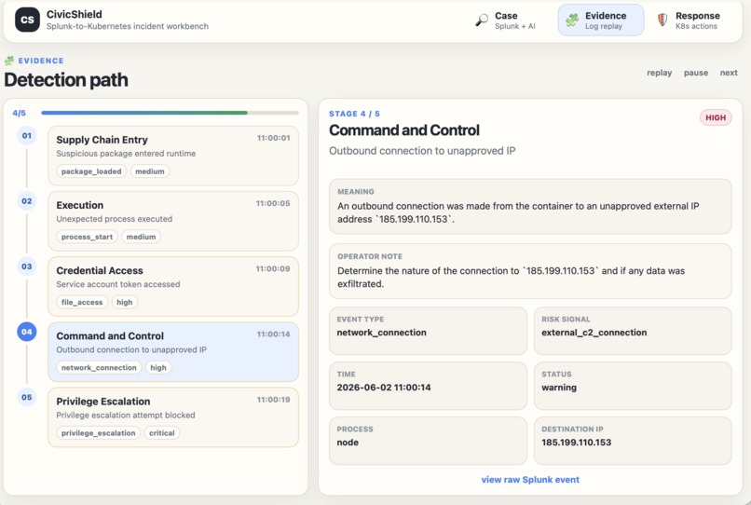The height and width of the screenshot is (505, 751).
Task: Select the Privilege Escalation stage card
Action: point(173,417)
